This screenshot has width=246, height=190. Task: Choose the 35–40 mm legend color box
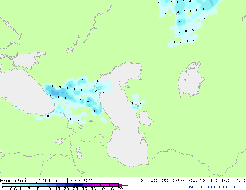pyautogui.click(x=96, y=185)
